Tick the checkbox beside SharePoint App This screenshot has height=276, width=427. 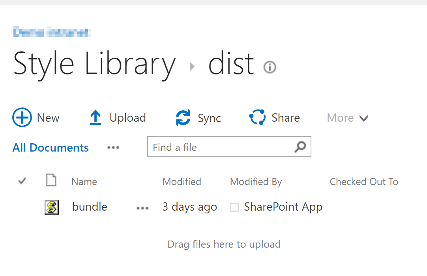pos(234,207)
